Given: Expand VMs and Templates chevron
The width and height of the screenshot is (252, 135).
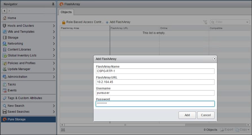Looking at the screenshot, I should pyautogui.click(x=54, y=32).
